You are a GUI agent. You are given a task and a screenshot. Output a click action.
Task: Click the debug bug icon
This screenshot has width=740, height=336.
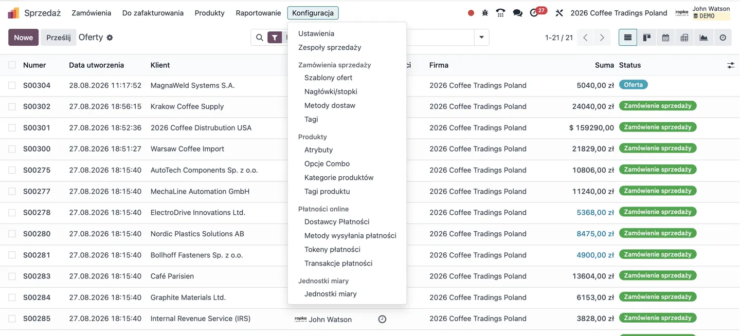coord(485,13)
